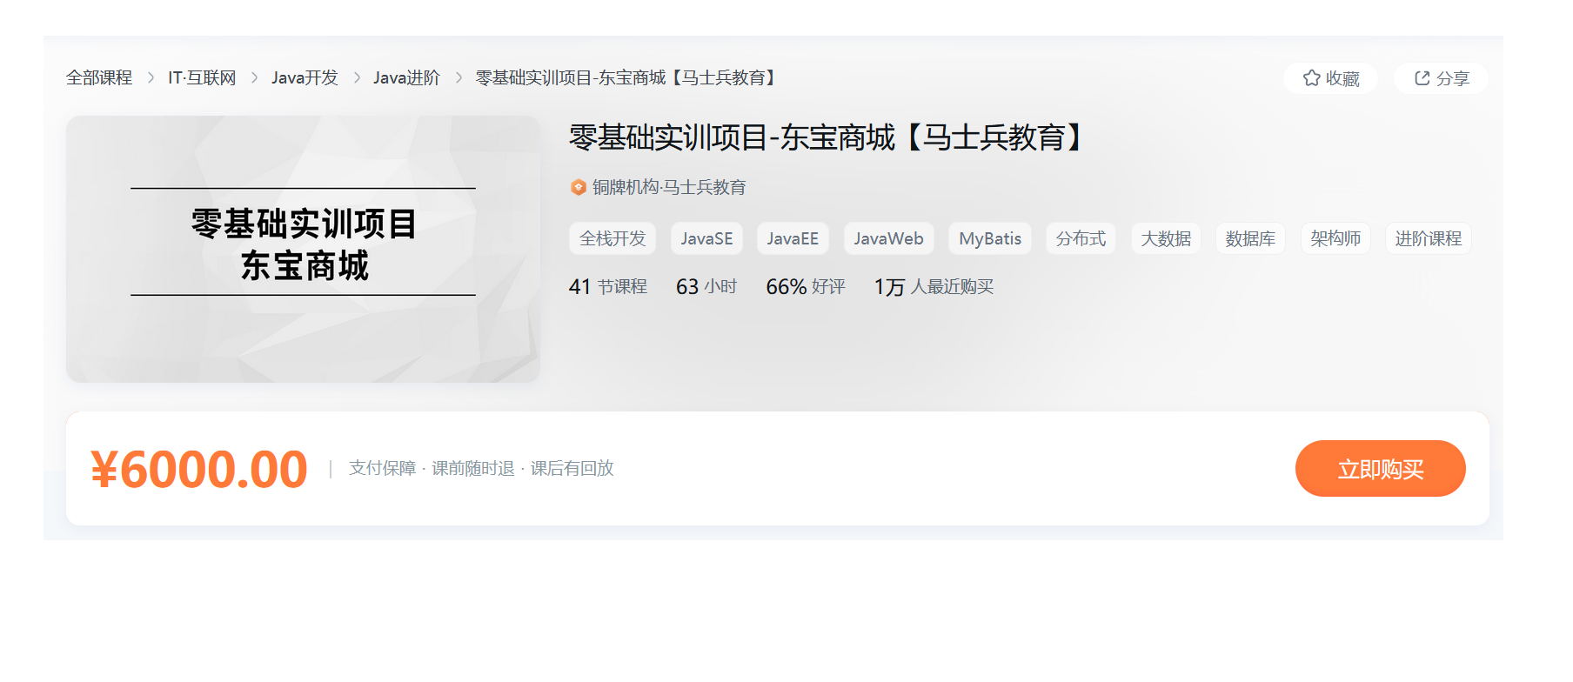Click the orange bronze badge icon
The width and height of the screenshot is (1573, 682).
coord(579,187)
